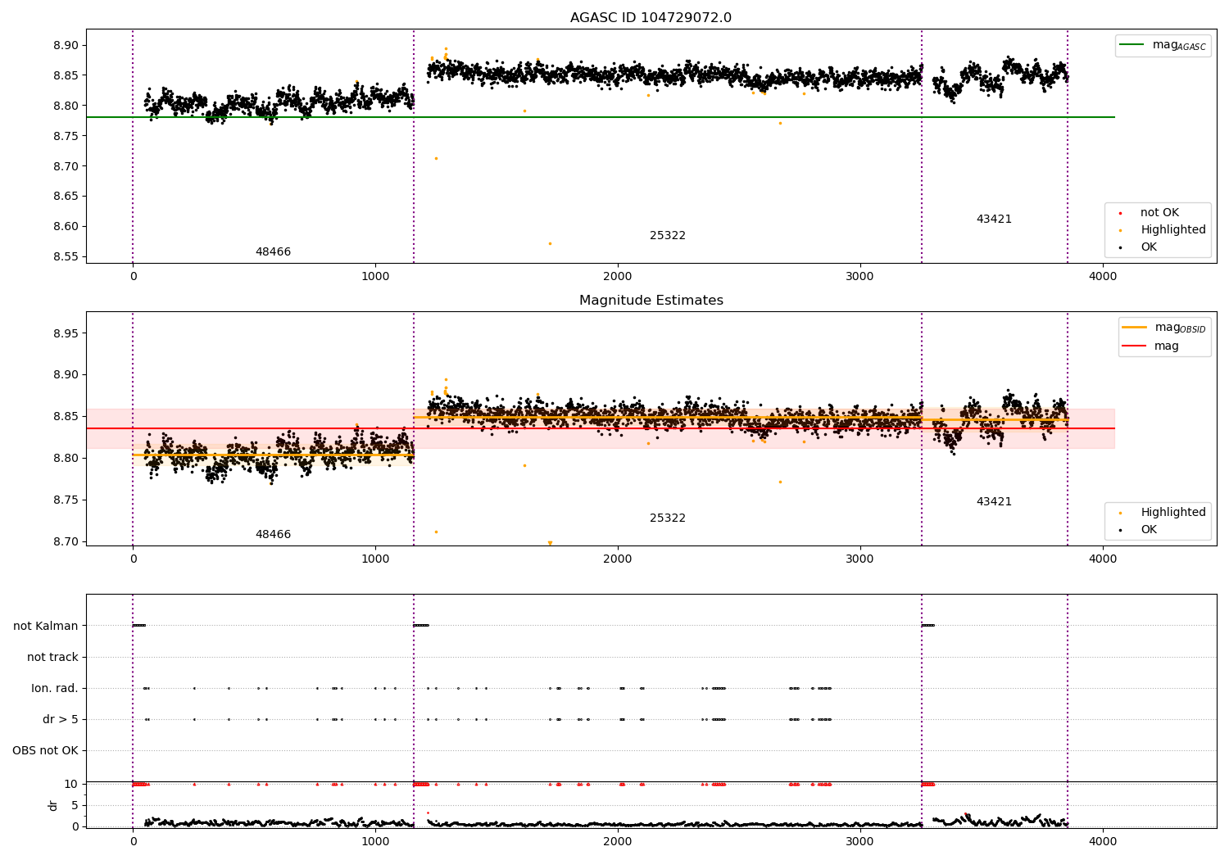Screen dimensions: 1229x860
Task: Click the 'mag OBSID' legend label in middle plot
Action: click(1180, 328)
